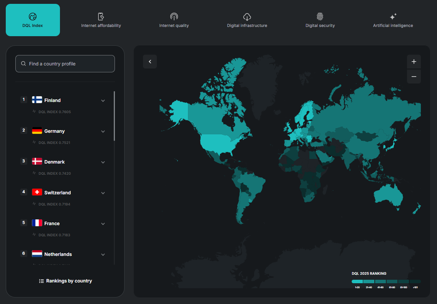Viewport: 437px width, 304px height.
Task: Click the country list scrollbar
Action: [x=114, y=115]
